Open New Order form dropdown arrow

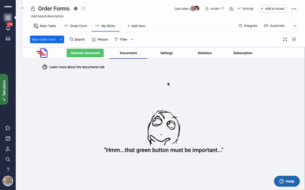61,40
